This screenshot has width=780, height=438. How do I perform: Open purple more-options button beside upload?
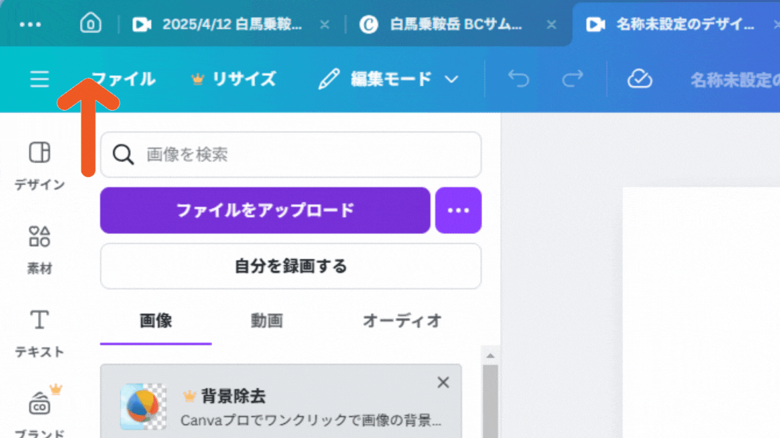[x=458, y=210]
